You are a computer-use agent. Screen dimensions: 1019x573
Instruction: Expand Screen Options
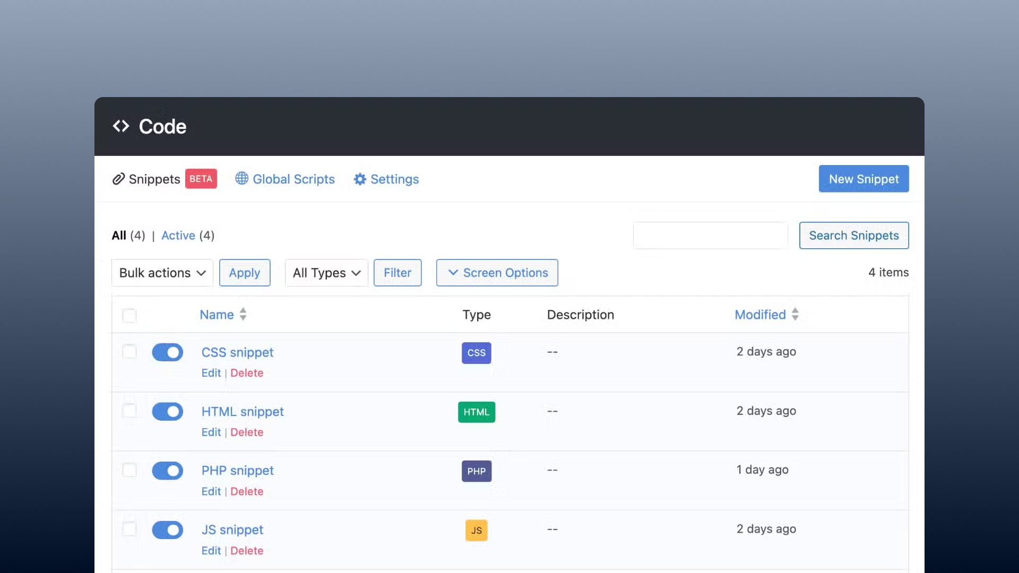pos(497,273)
